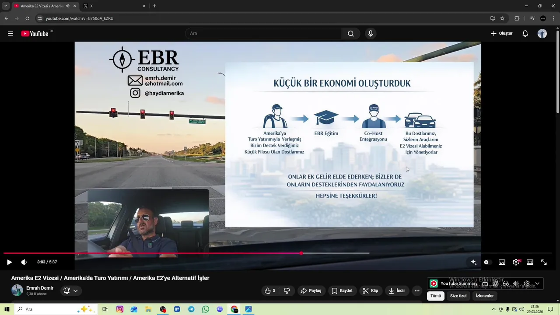The height and width of the screenshot is (315, 560).
Task: Switch to the Amerika E2 Vizesi browser tab
Action: 45,6
